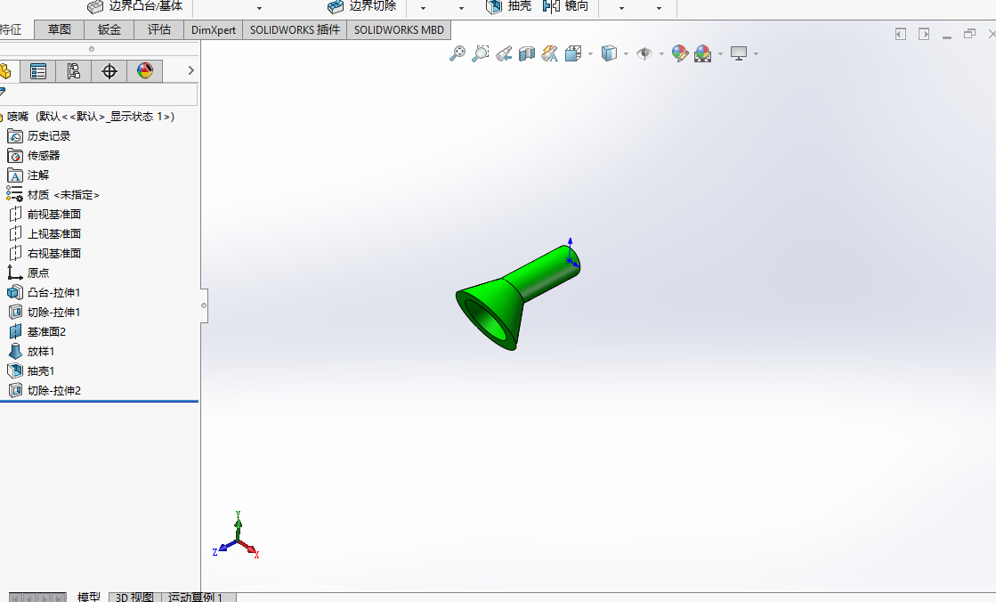
Task: Switch to 模型 bottom tab
Action: tap(88, 597)
